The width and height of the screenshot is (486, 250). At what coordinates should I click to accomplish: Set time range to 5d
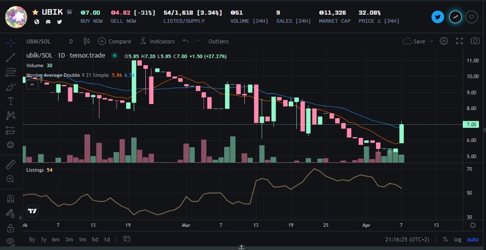tap(95, 239)
